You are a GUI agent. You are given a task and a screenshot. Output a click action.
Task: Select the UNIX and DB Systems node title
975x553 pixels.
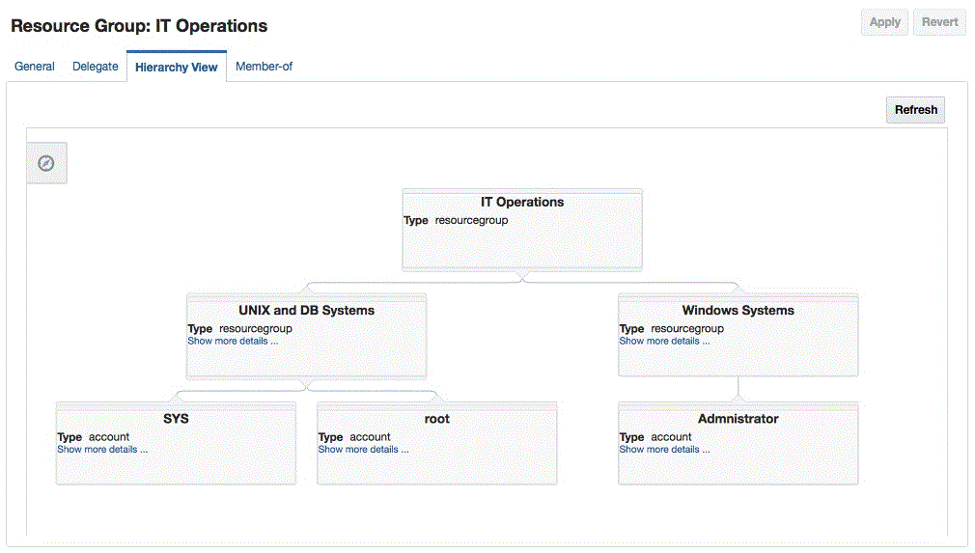(x=307, y=310)
